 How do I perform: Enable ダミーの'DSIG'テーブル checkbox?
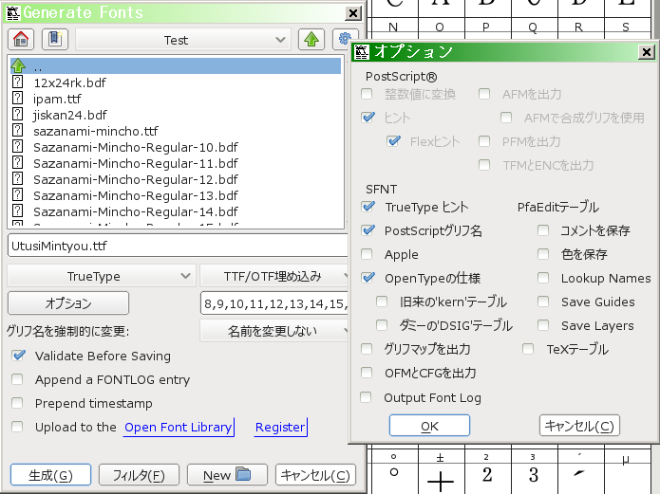(382, 325)
